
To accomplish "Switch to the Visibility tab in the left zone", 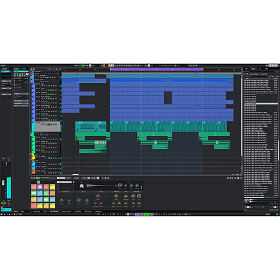I will click(24, 68).
